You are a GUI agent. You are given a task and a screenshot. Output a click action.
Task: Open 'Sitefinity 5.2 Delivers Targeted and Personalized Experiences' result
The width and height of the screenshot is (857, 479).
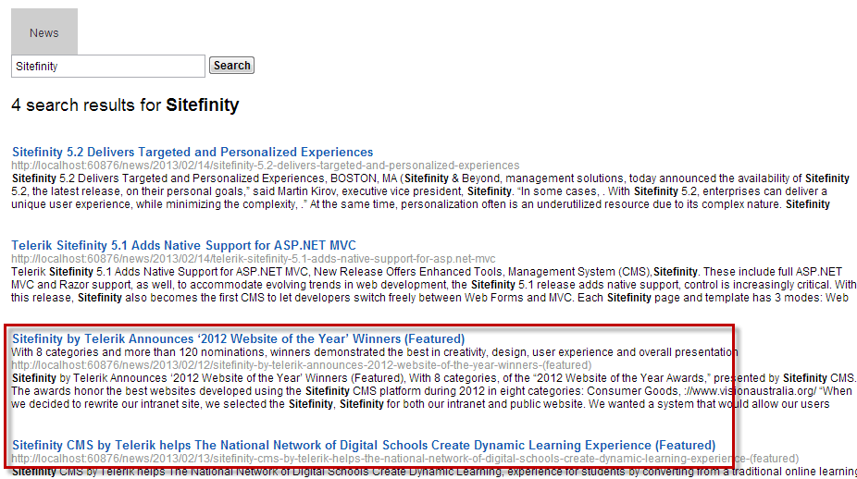pyautogui.click(x=193, y=152)
